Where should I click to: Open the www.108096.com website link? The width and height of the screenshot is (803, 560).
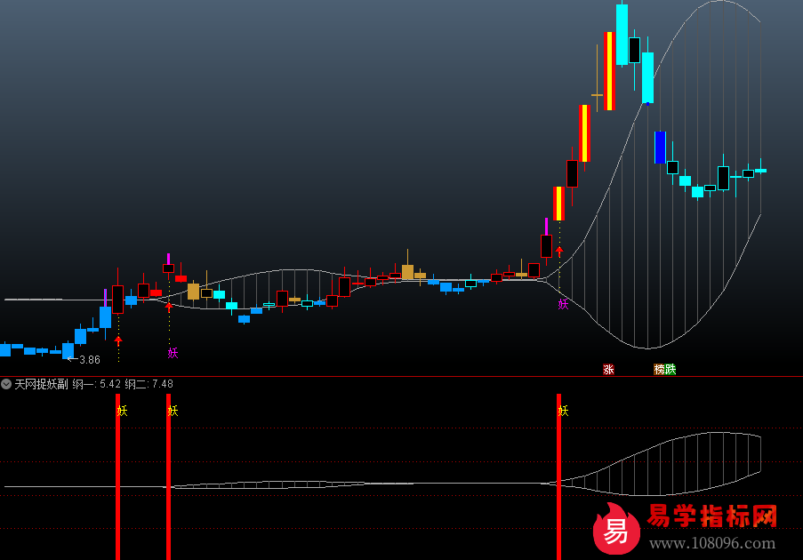coord(711,543)
